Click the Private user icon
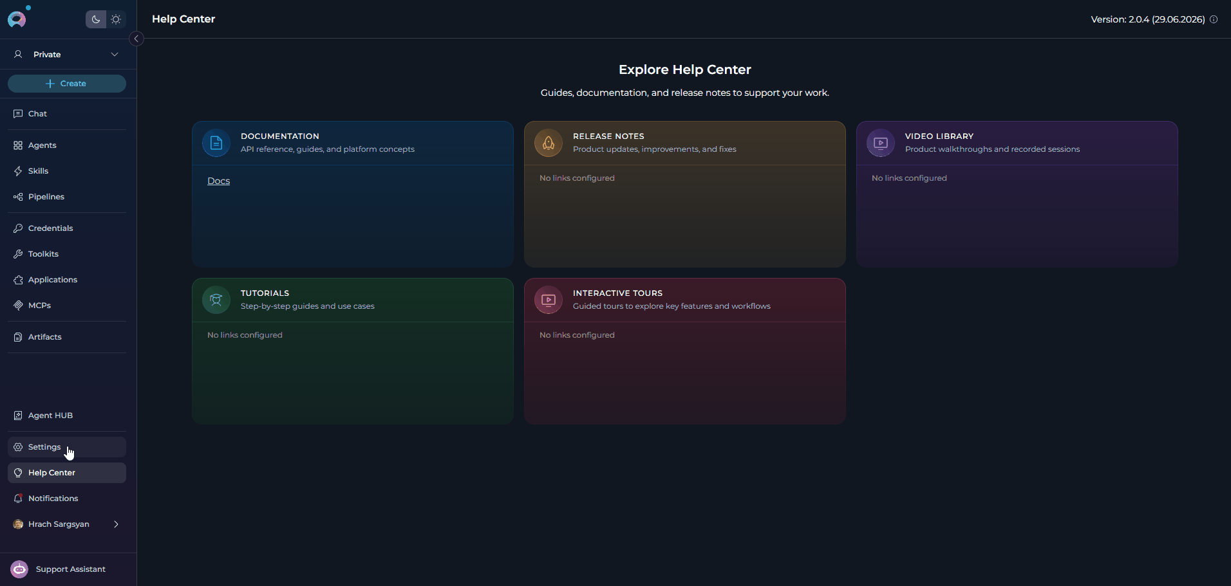Image resolution: width=1231 pixels, height=586 pixels. tap(18, 55)
